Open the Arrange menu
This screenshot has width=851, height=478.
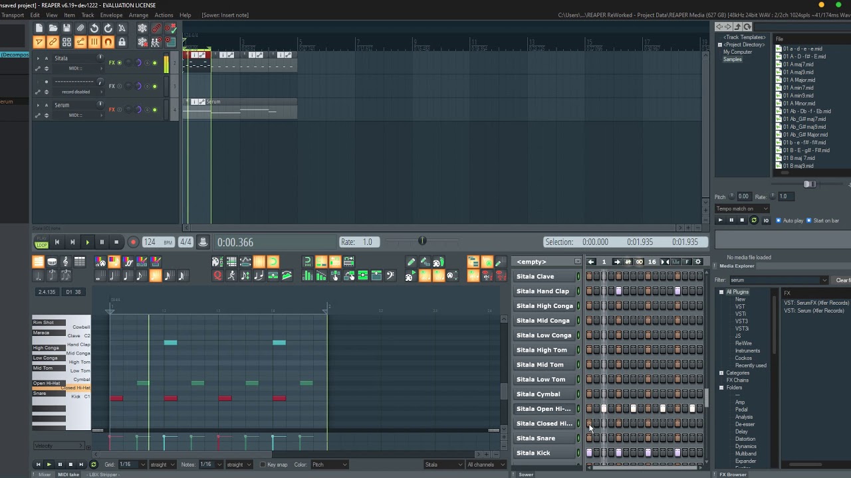(x=138, y=15)
